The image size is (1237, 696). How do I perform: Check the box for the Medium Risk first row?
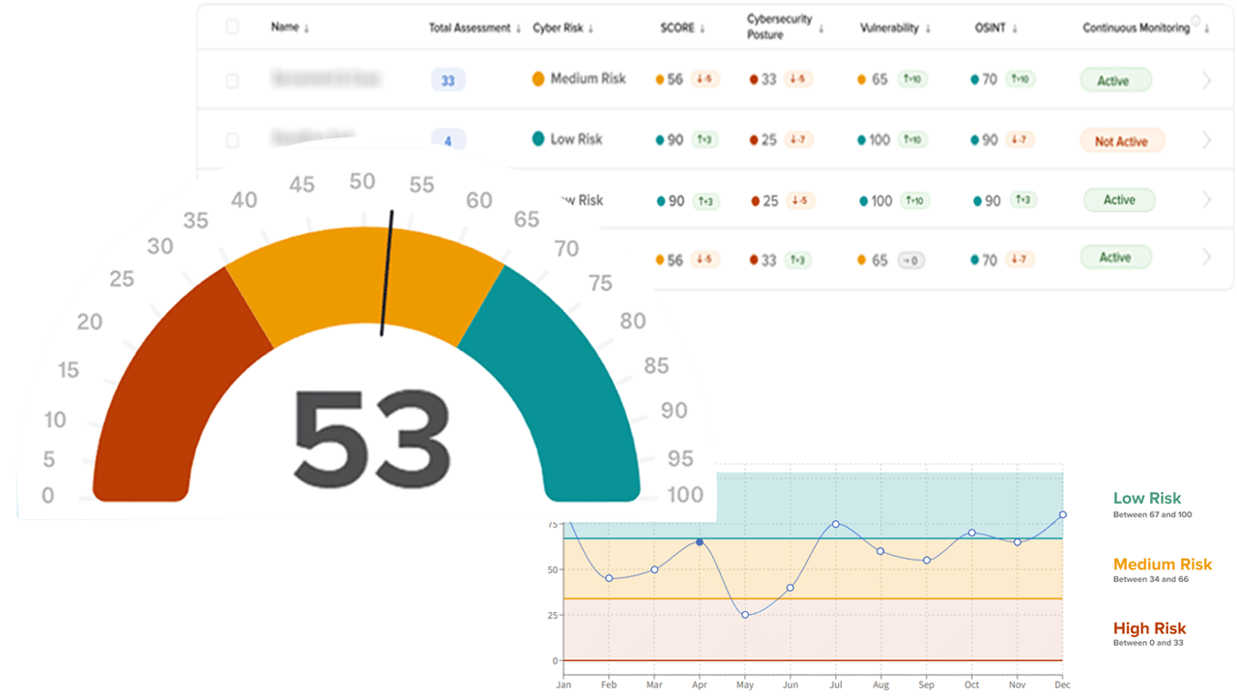[232, 81]
